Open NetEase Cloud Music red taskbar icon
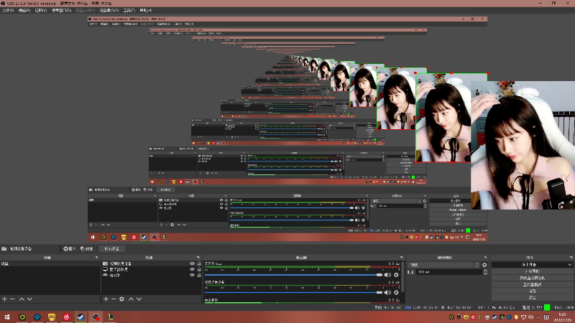 [x=66, y=317]
